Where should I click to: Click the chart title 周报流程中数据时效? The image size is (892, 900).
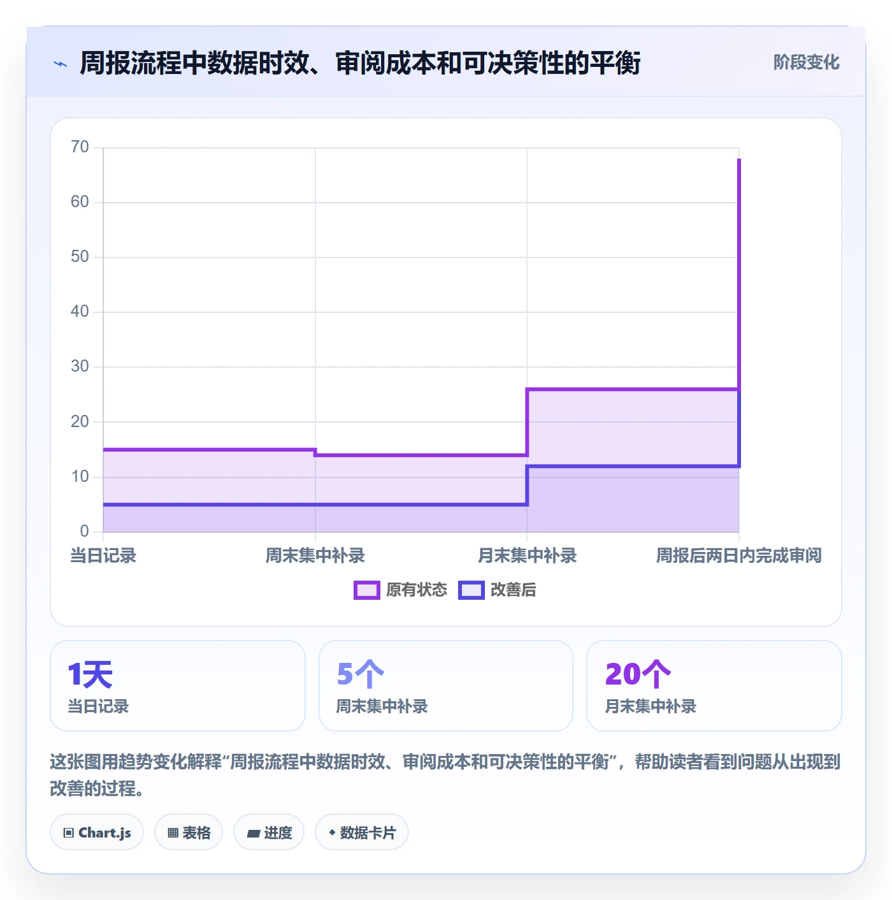[360, 63]
